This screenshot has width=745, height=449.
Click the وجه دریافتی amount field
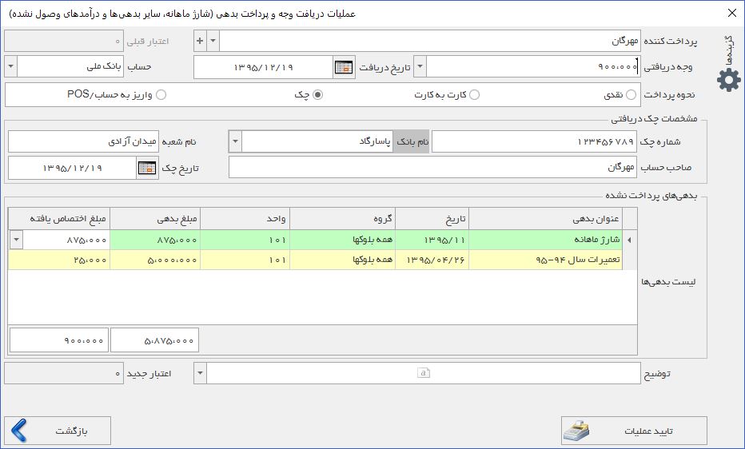point(533,67)
